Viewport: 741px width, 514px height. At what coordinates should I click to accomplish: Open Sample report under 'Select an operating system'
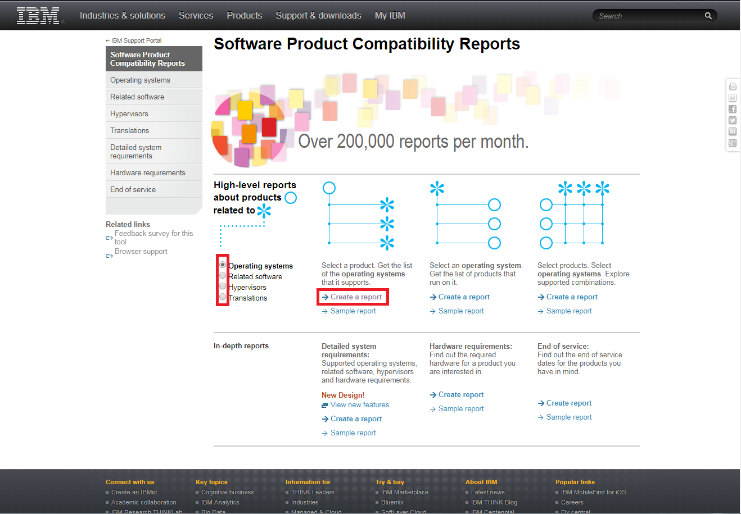click(461, 311)
